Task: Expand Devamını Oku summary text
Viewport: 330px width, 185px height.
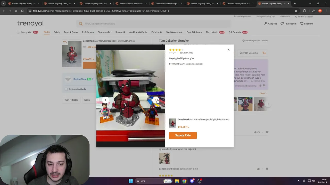Action: (258, 81)
